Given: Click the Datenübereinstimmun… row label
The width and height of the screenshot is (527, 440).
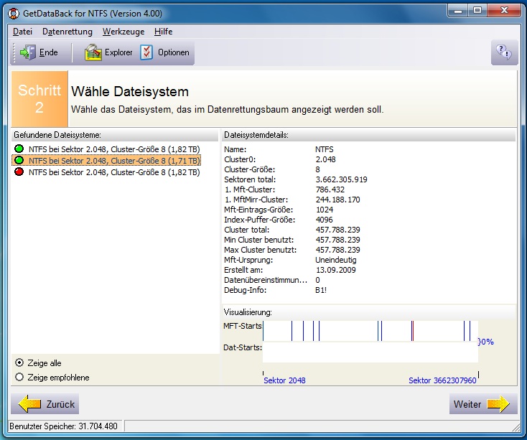Looking at the screenshot, I should pos(266,280).
